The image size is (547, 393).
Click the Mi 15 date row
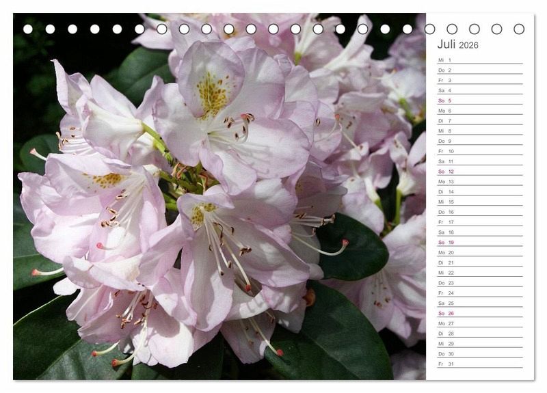click(x=479, y=202)
